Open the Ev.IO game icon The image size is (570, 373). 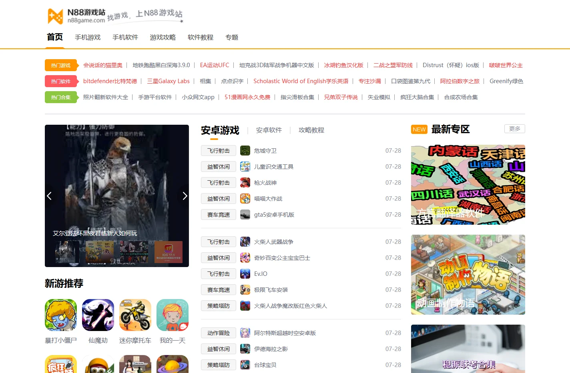[x=245, y=274]
